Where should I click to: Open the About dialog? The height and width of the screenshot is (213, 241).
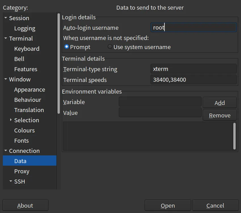[25, 206]
